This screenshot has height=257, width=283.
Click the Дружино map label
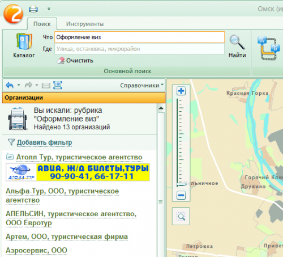click(253, 187)
